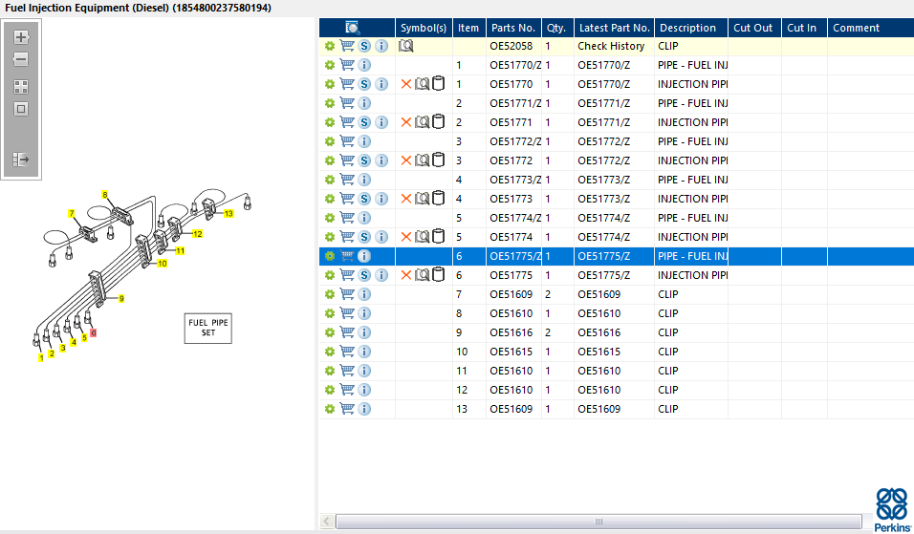The width and height of the screenshot is (914, 534).
Task: Click the scrollbar left arrow
Action: (x=327, y=522)
